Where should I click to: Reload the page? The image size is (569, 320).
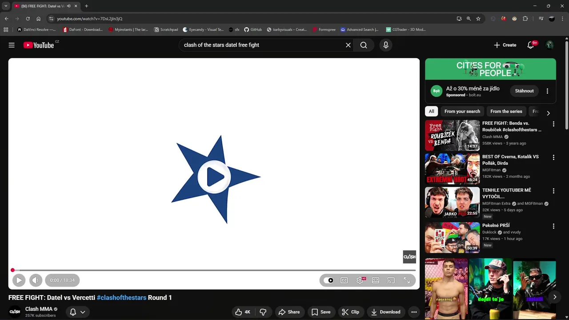pos(28,19)
